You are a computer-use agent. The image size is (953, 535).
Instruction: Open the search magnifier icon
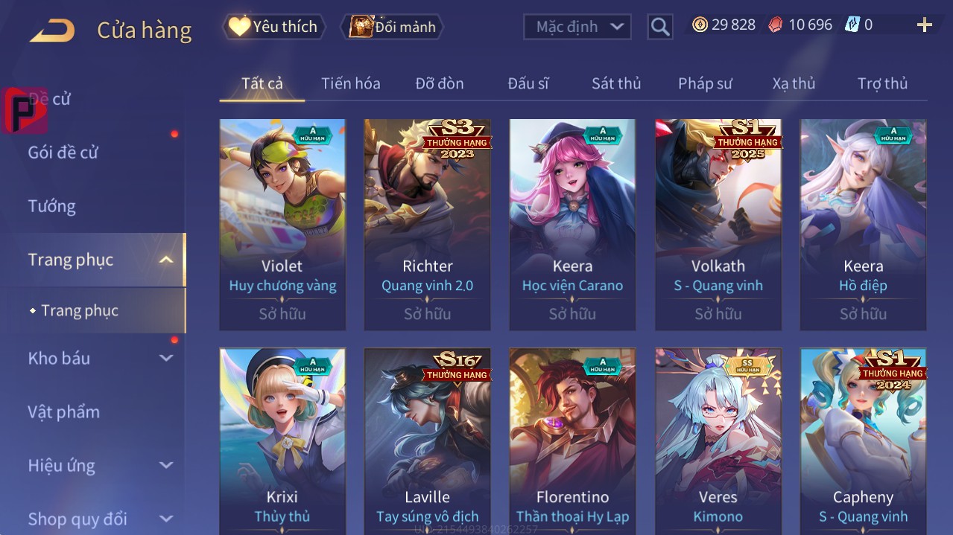(x=660, y=28)
